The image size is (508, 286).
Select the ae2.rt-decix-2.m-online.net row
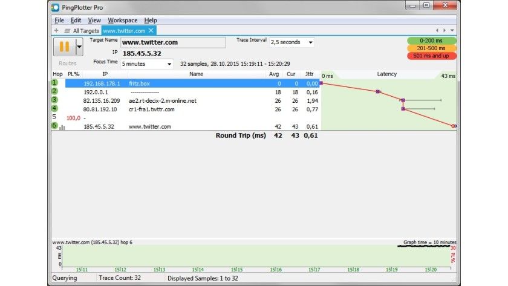coord(186,101)
